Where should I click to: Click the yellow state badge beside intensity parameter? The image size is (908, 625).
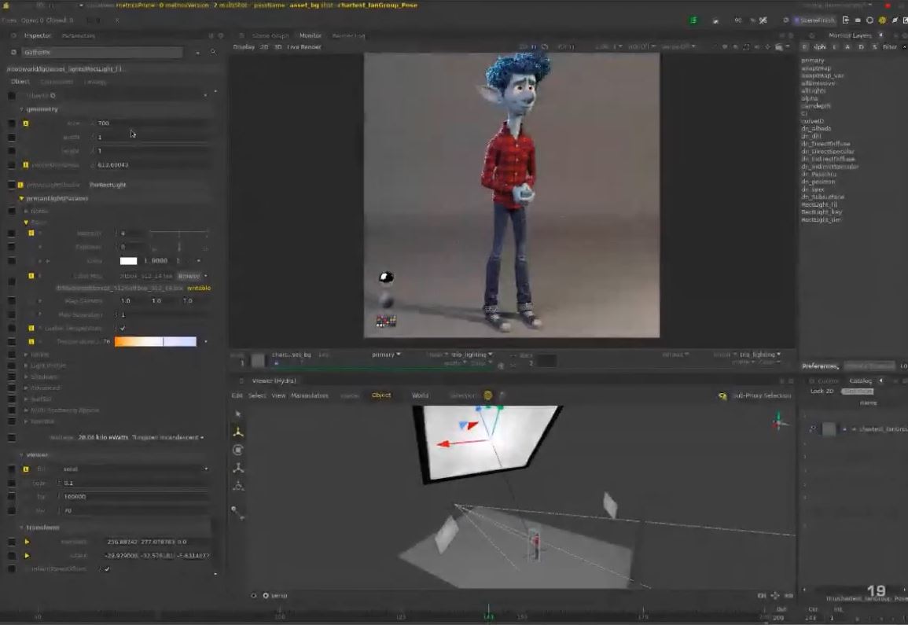(x=31, y=233)
